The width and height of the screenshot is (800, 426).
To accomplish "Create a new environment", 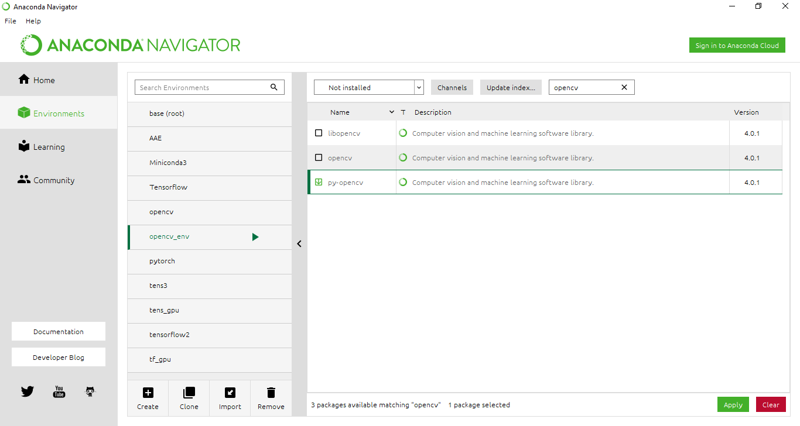I will tap(148, 398).
